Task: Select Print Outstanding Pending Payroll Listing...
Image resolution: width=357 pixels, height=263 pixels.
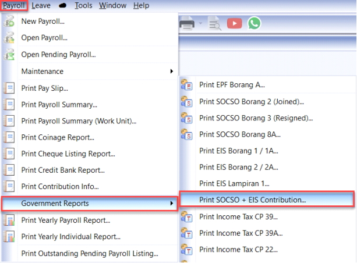Action: pyautogui.click(x=90, y=253)
